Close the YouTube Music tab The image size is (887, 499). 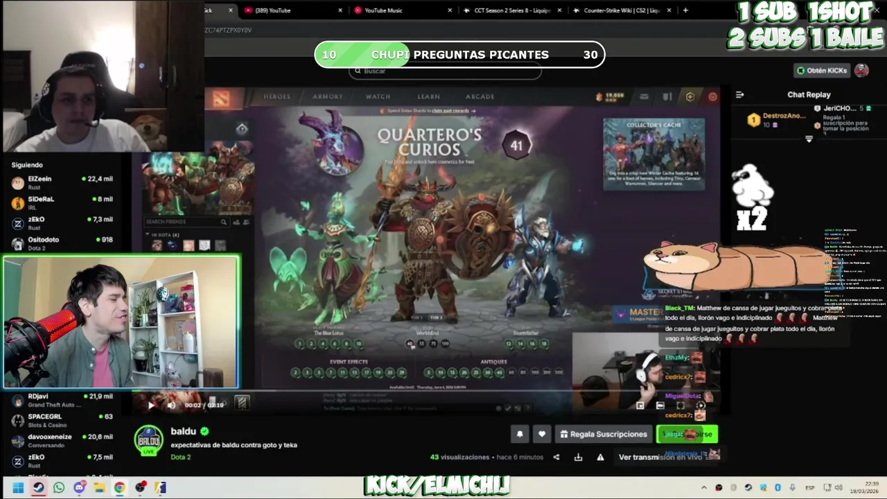point(450,10)
